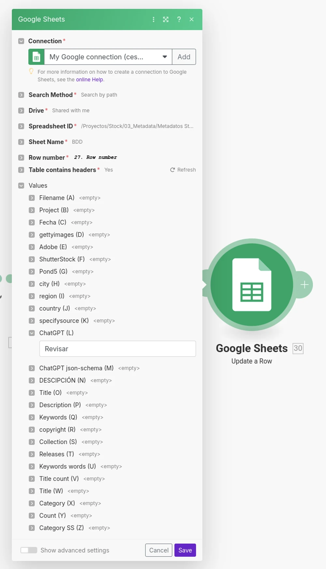Open the My Google connection dropdown
This screenshot has width=326, height=569.
[108, 57]
